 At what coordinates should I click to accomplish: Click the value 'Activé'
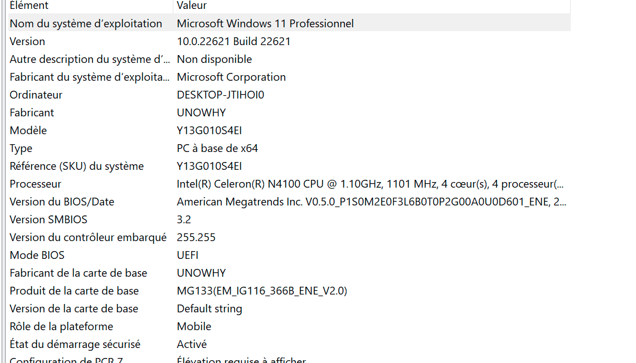(x=192, y=345)
